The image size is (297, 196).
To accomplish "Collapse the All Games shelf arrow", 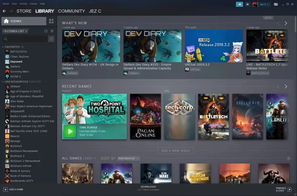I will [x=288, y=159].
